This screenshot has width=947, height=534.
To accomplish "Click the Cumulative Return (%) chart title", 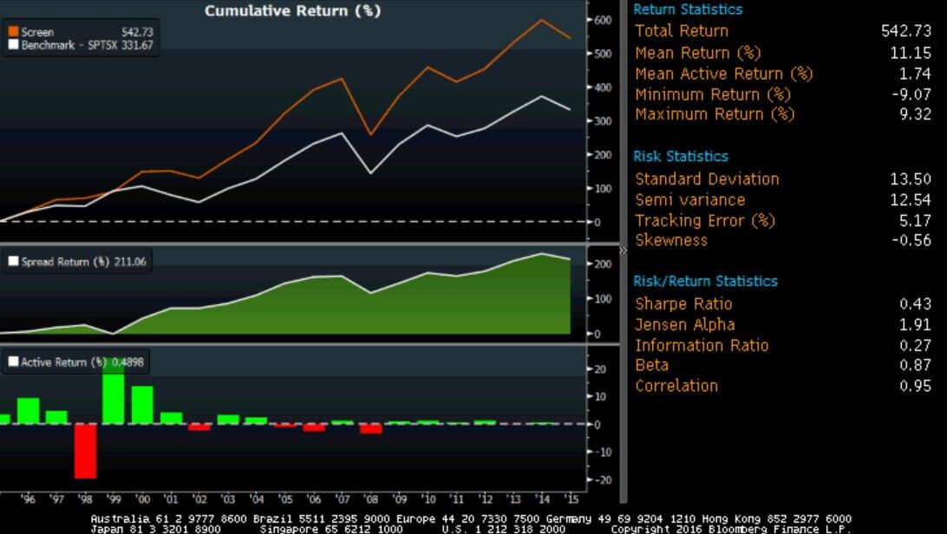I will click(x=293, y=11).
